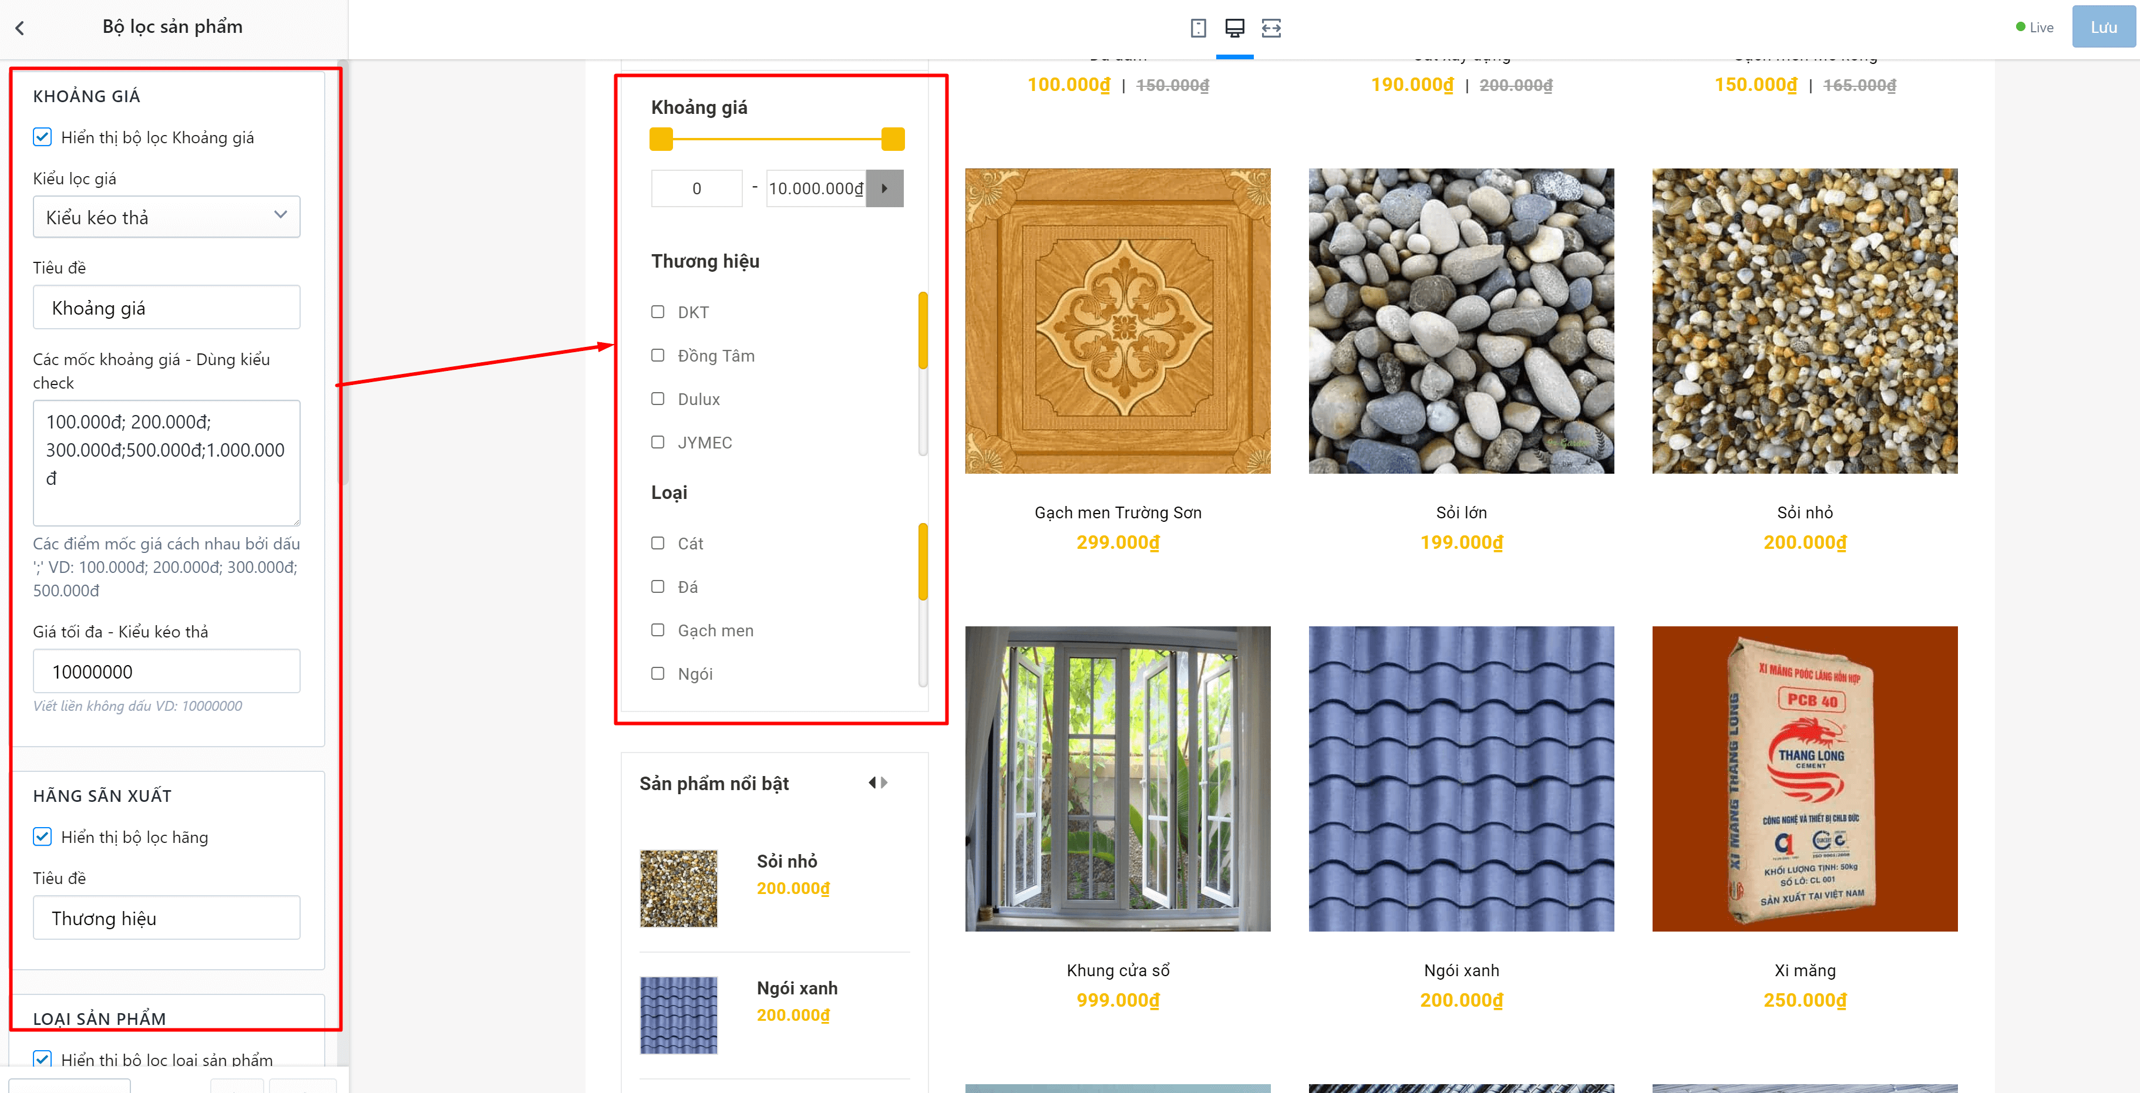Click Sản phẩm nổi bật heading
The height and width of the screenshot is (1093, 2140).
pyautogui.click(x=714, y=783)
